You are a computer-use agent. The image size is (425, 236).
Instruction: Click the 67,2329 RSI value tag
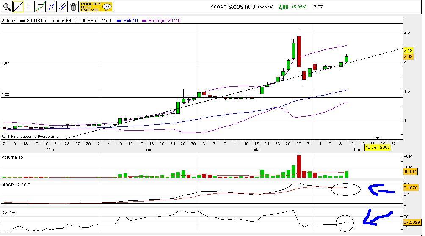pos(412,222)
